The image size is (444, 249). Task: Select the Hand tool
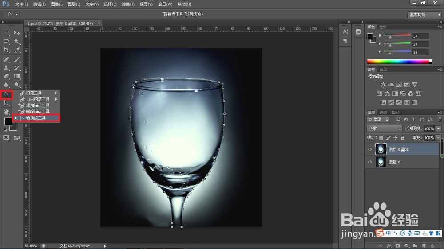(6, 112)
